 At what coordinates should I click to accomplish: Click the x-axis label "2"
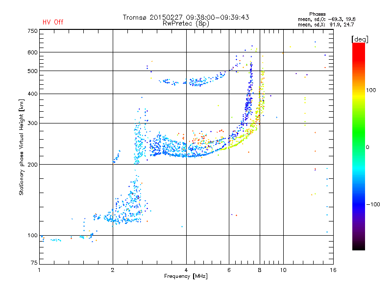click(113, 270)
